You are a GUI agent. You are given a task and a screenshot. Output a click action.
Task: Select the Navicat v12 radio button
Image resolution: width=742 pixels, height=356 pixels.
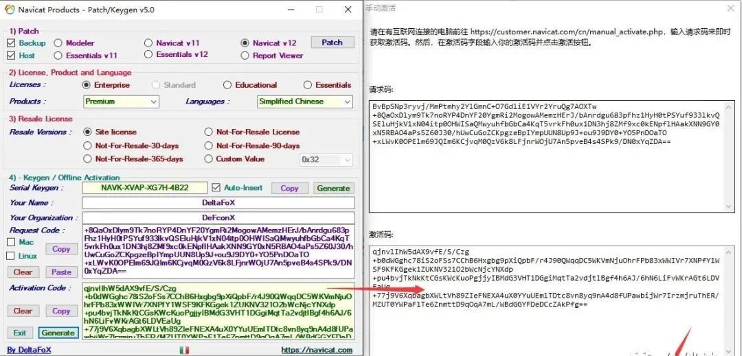tap(245, 43)
